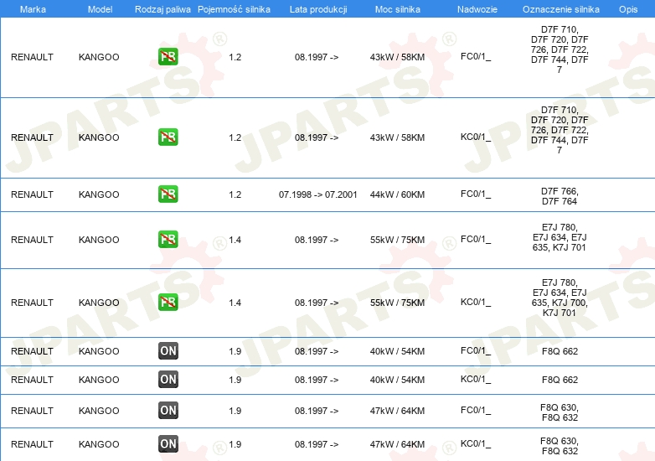Click the Lata produkcji column header

point(317,8)
